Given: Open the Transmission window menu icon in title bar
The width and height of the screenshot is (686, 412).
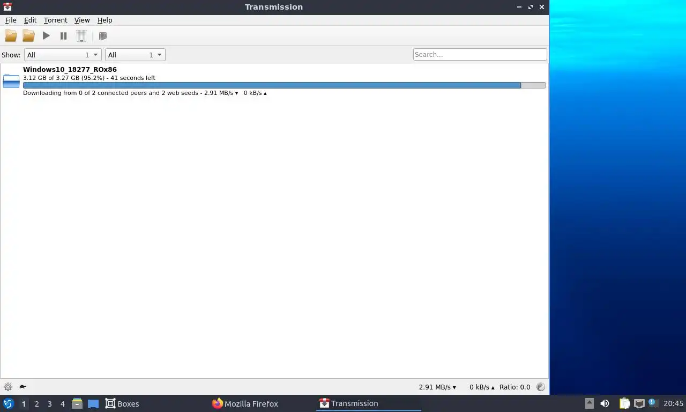Looking at the screenshot, I should pyautogui.click(x=8, y=7).
